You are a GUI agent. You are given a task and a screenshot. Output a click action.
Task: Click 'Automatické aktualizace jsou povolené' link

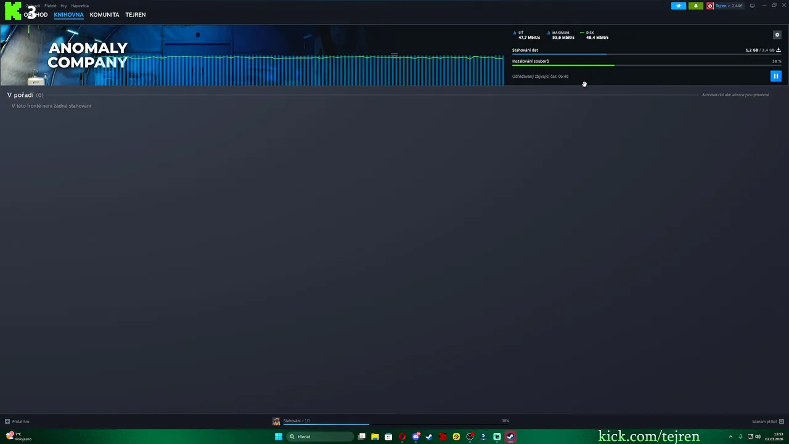tap(735, 95)
